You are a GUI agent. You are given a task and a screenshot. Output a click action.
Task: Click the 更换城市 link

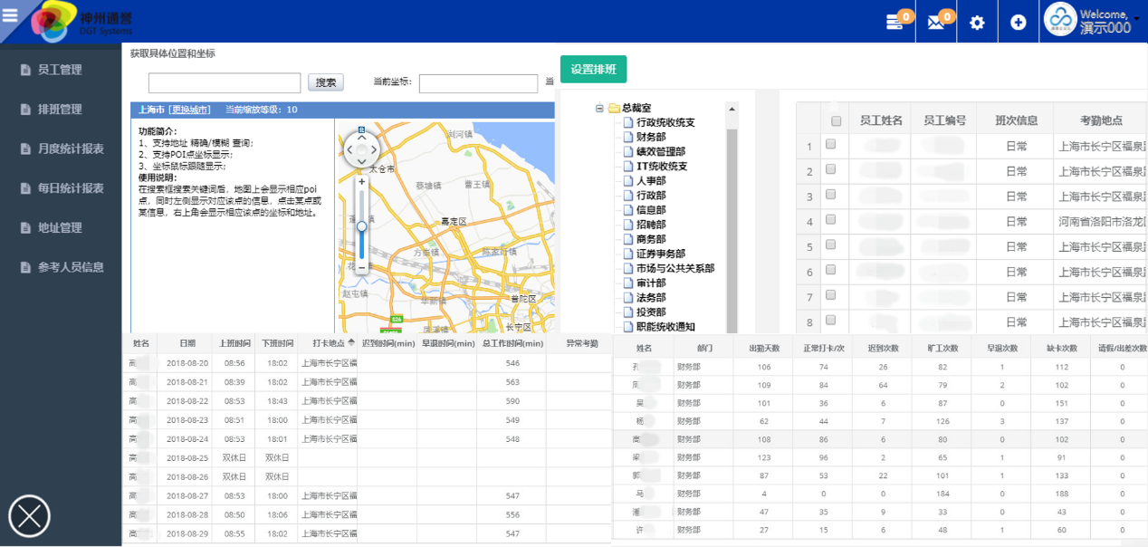(x=190, y=110)
